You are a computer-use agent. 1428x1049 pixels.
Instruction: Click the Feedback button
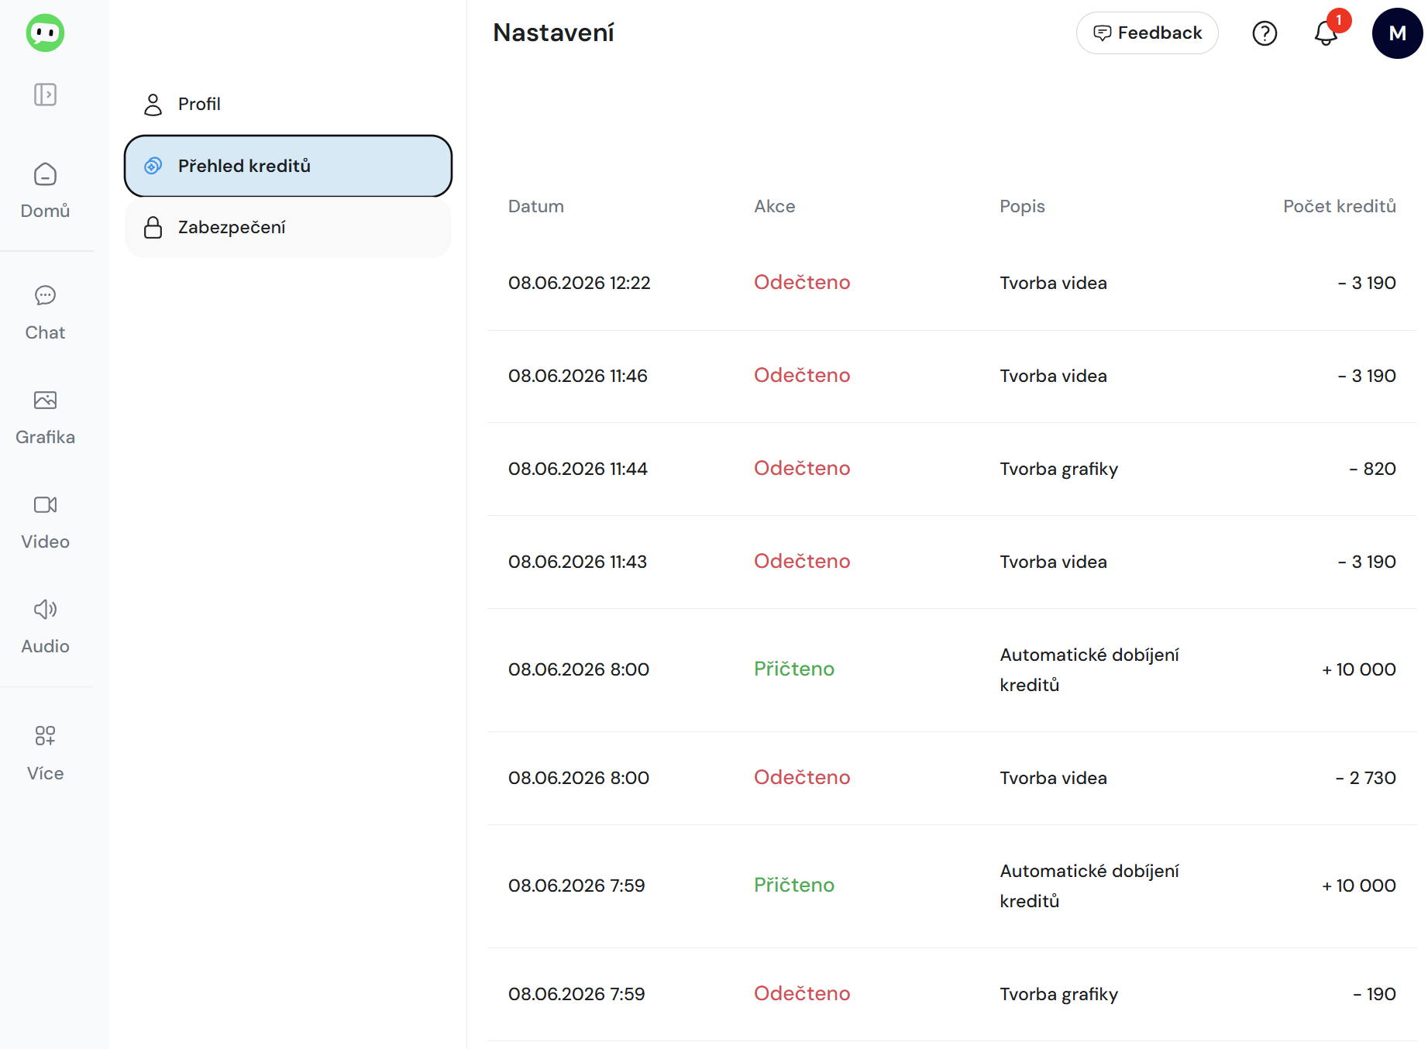pyautogui.click(x=1147, y=33)
